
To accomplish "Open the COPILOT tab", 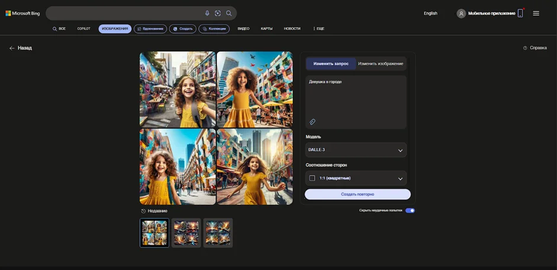I will pos(84,29).
